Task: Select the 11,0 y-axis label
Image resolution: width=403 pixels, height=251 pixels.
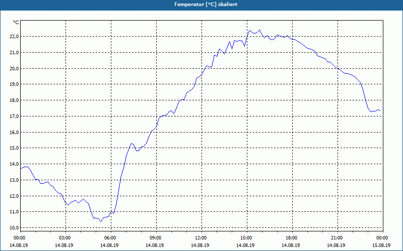Action: pyautogui.click(x=15, y=212)
